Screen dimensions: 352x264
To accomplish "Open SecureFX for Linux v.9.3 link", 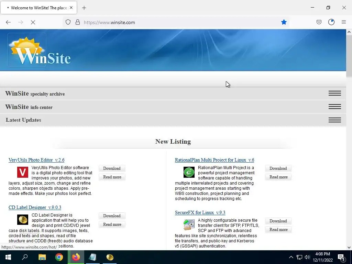I will (x=200, y=212).
